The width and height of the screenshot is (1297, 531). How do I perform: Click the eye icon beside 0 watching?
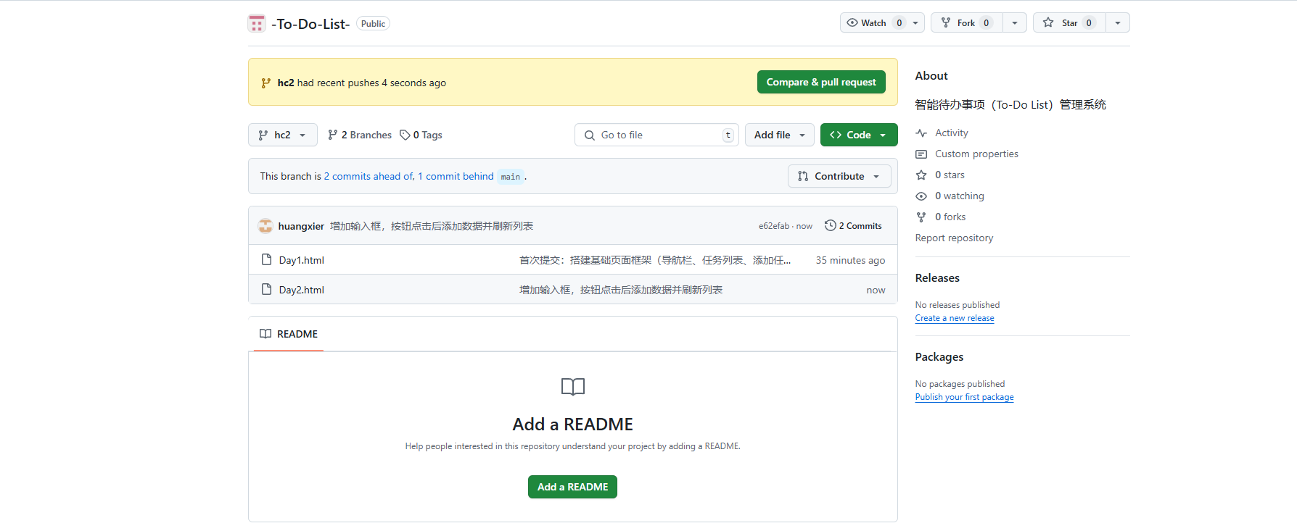point(921,196)
